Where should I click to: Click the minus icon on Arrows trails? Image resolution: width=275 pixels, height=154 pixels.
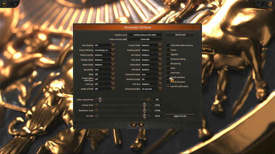[96, 105]
